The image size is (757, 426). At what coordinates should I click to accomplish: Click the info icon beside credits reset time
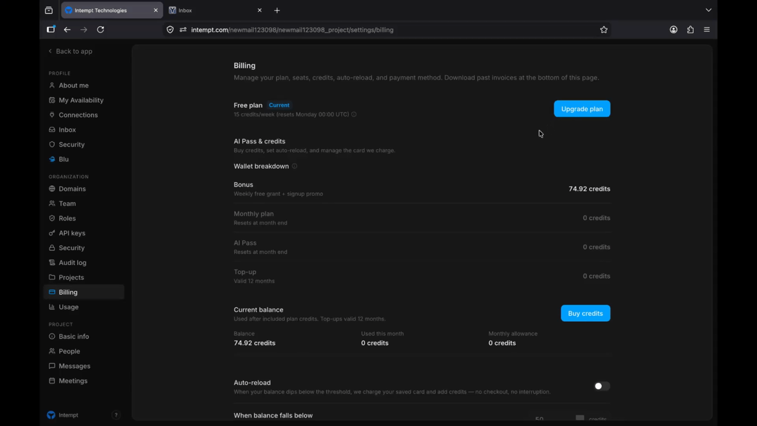click(354, 115)
